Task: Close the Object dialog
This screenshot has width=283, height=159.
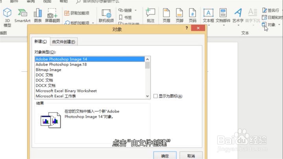Action: [198, 28]
